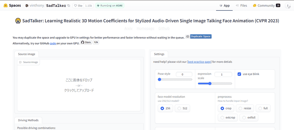Select the 512 face model resolution
Image resolution: width=294 pixels, height=130 pixels.
(182, 108)
